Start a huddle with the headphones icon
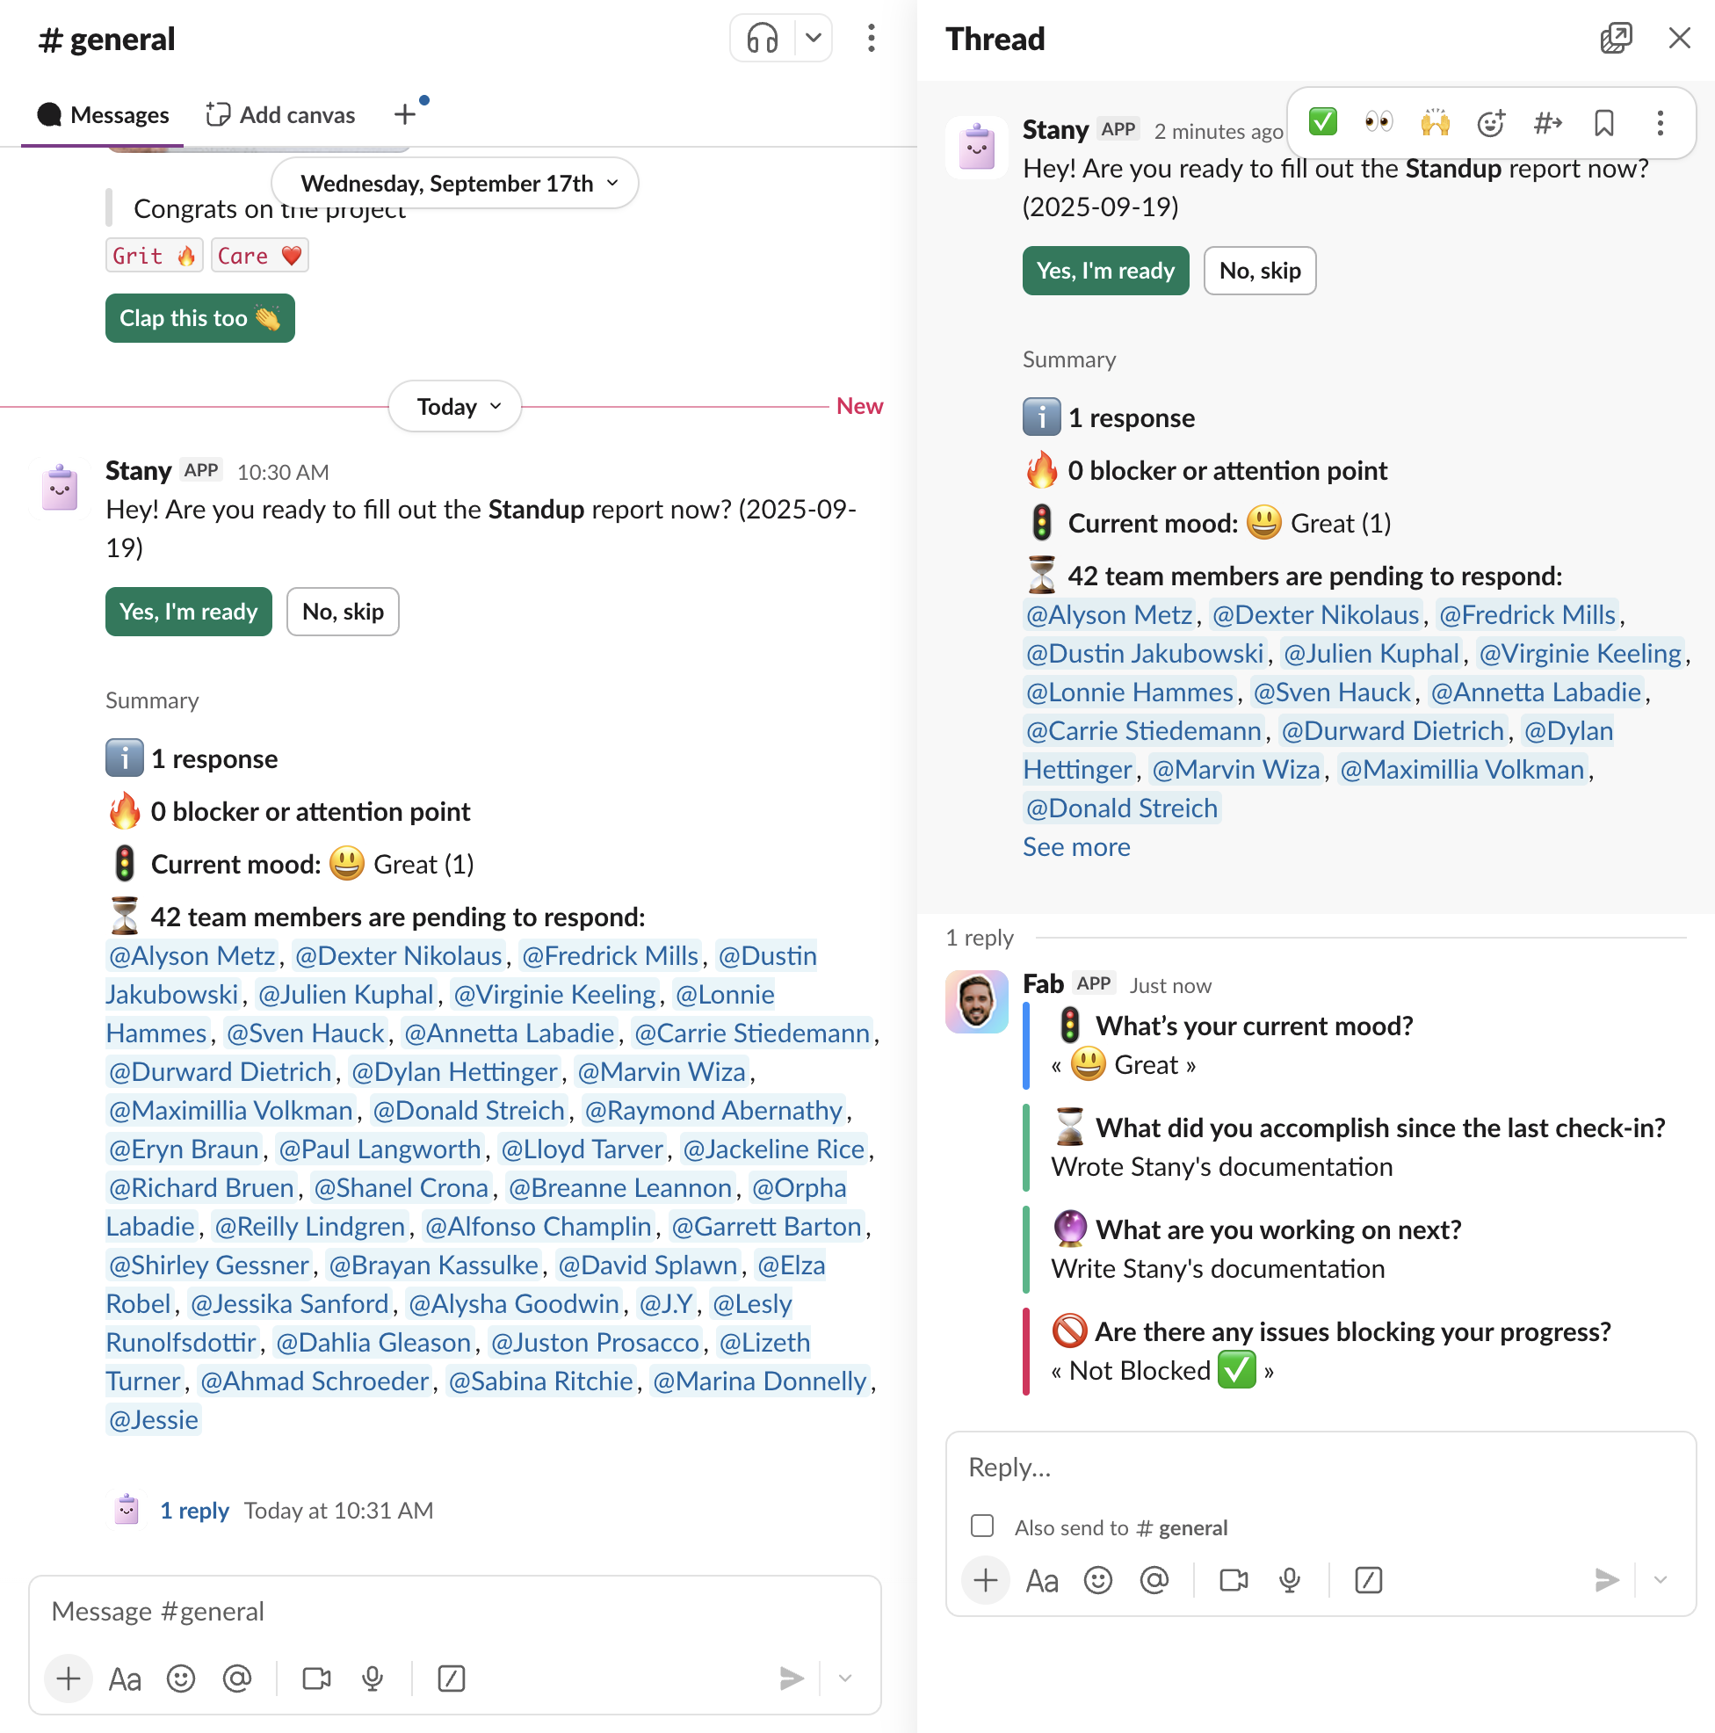This screenshot has width=1715, height=1733. 762,39
